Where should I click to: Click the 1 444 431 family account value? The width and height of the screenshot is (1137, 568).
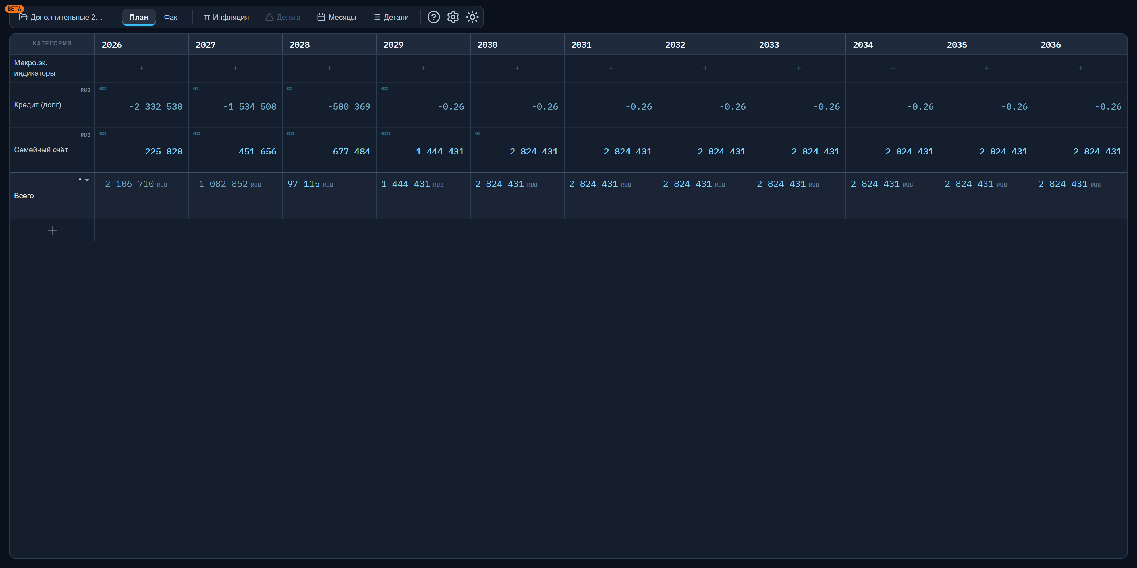[x=440, y=152]
